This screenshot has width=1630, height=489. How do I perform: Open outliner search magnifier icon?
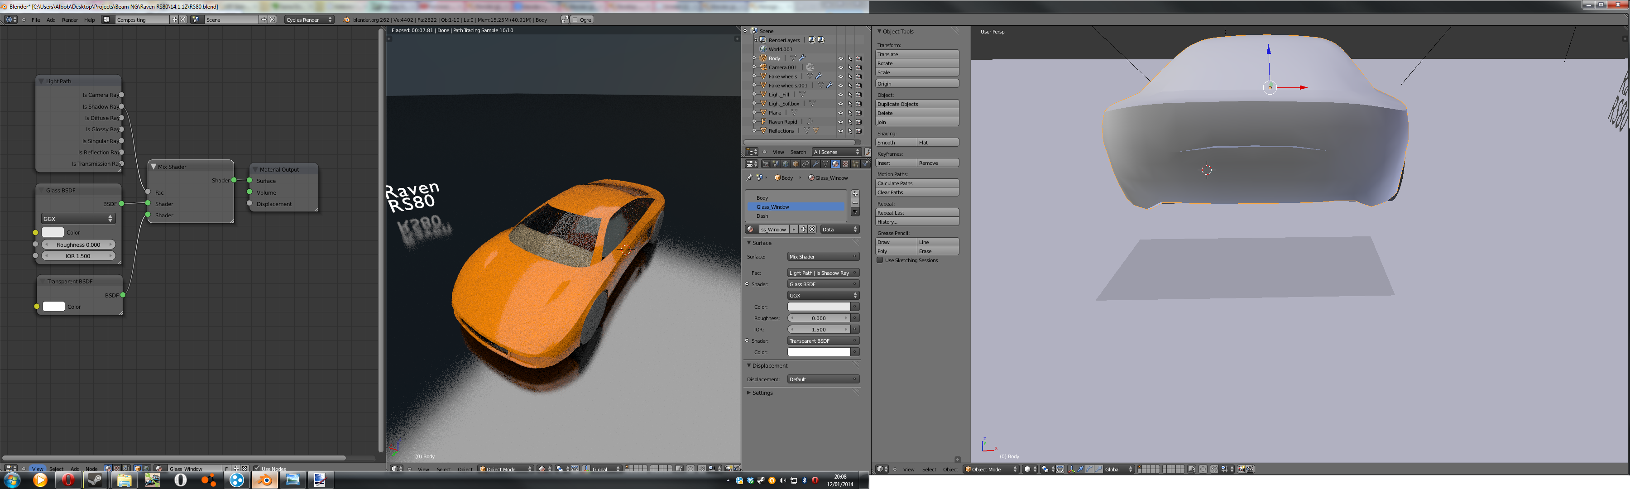868,152
